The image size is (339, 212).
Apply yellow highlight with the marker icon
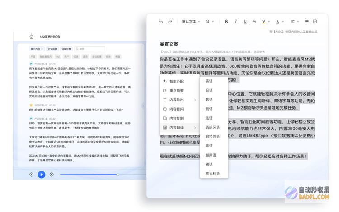click(264, 22)
